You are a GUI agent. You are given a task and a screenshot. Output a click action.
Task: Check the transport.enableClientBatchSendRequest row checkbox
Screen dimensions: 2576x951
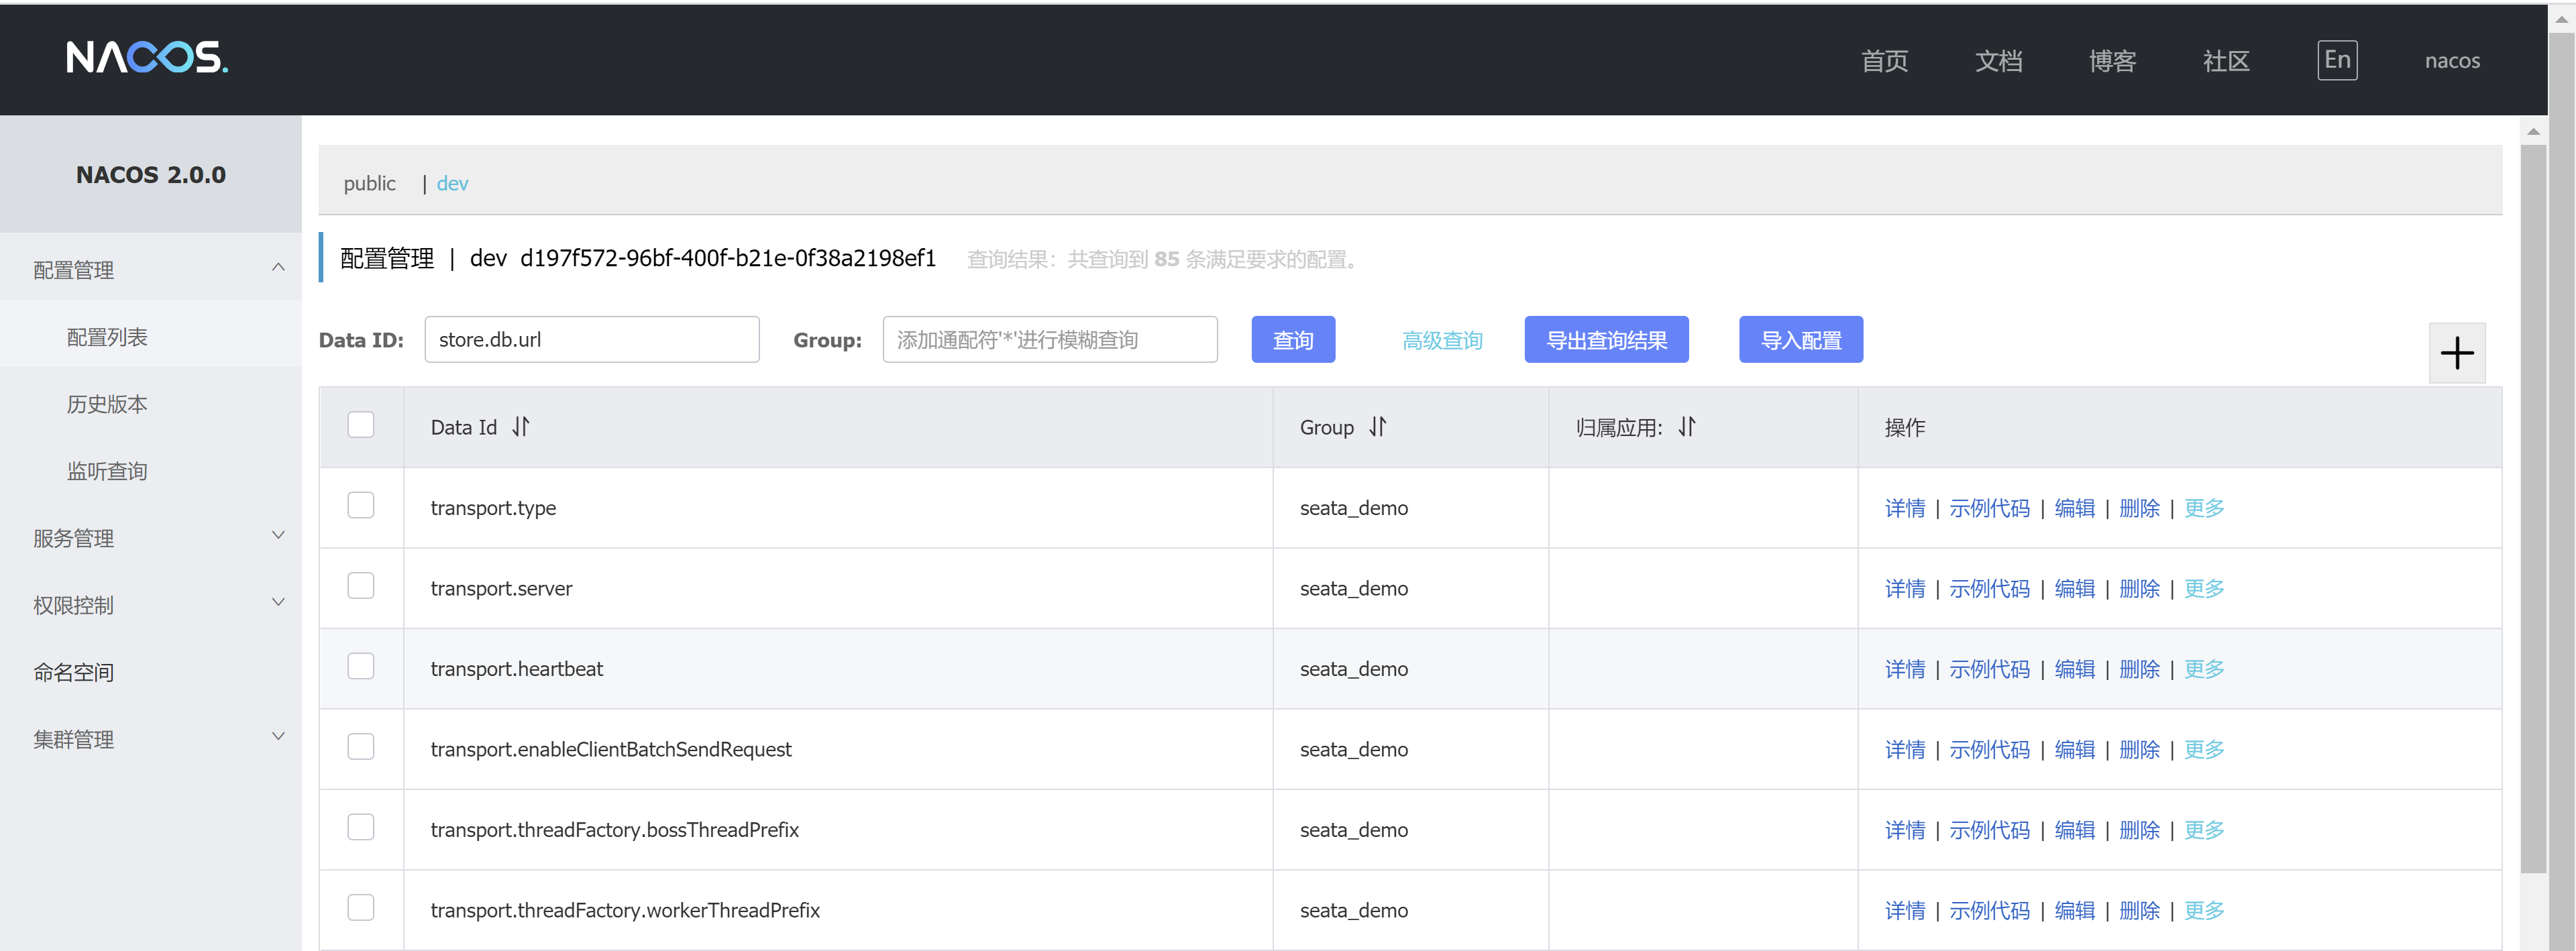coord(361,747)
